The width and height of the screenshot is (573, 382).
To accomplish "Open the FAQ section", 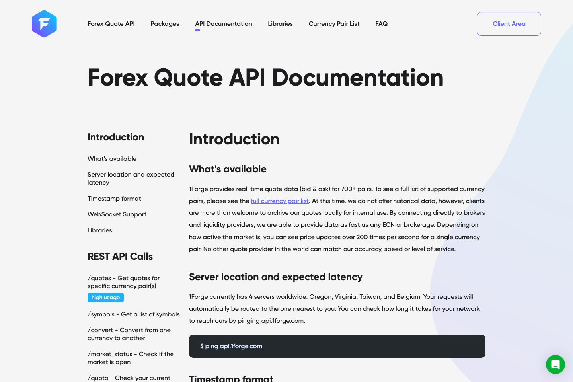I will [381, 24].
